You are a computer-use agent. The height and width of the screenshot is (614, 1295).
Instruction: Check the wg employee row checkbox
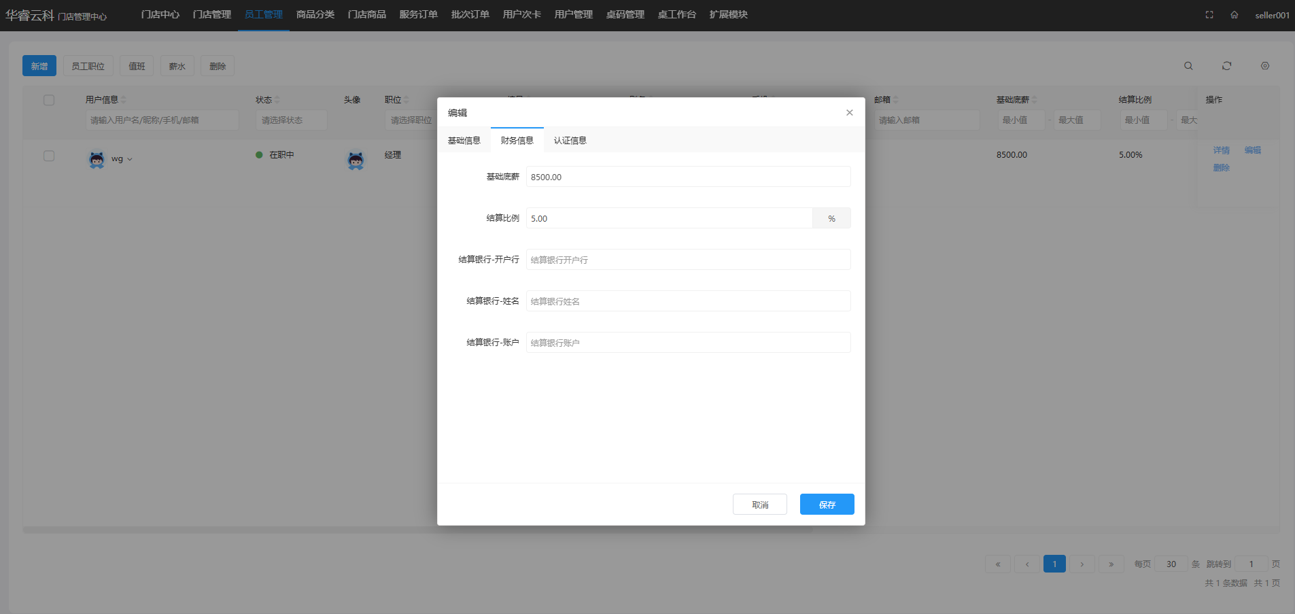49,156
